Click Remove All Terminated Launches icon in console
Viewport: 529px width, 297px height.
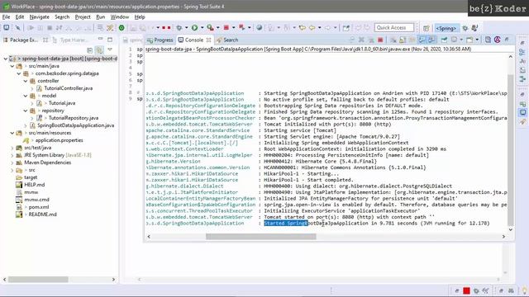tap(371, 40)
